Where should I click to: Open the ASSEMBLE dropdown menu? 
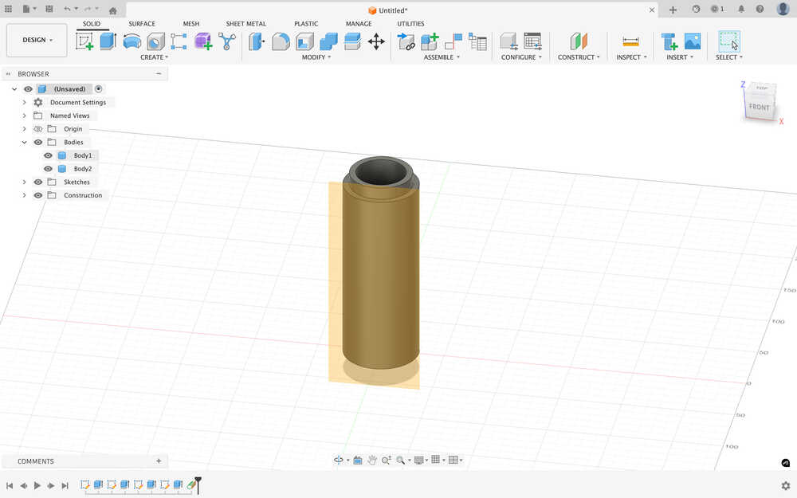tap(442, 57)
